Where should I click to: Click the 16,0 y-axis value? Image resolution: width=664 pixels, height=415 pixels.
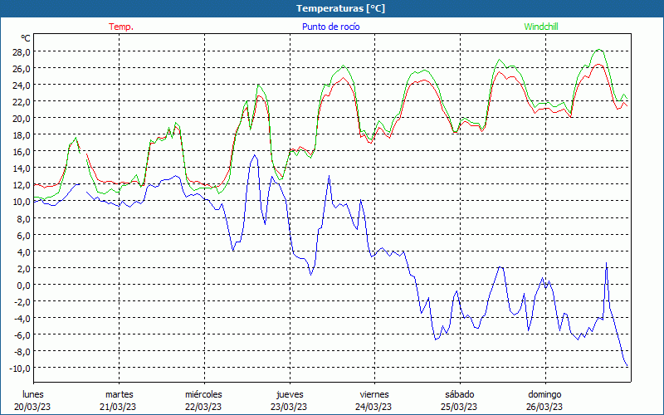coord(22,152)
